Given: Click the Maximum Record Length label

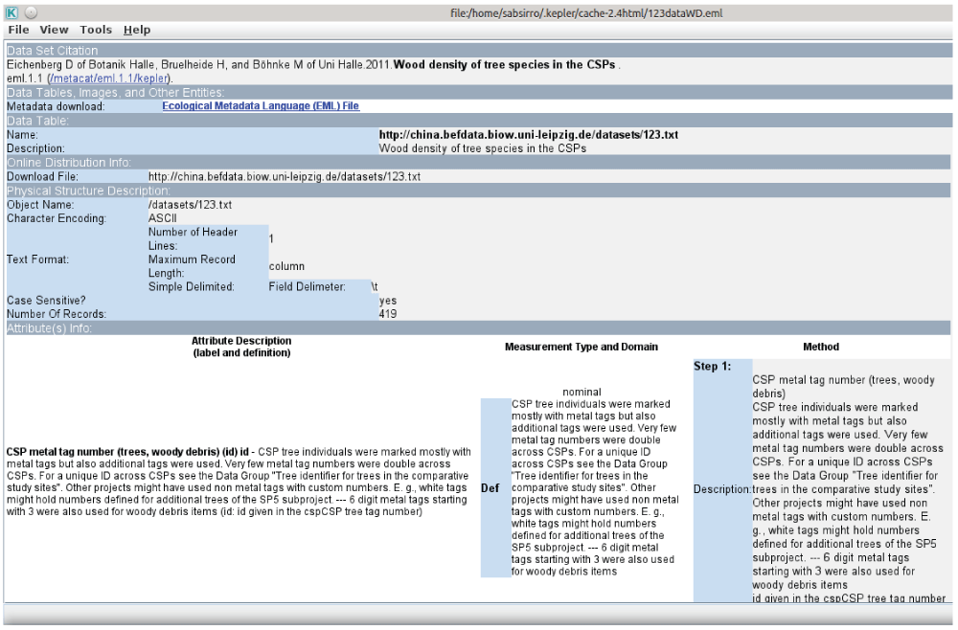Looking at the screenshot, I should tap(192, 267).
